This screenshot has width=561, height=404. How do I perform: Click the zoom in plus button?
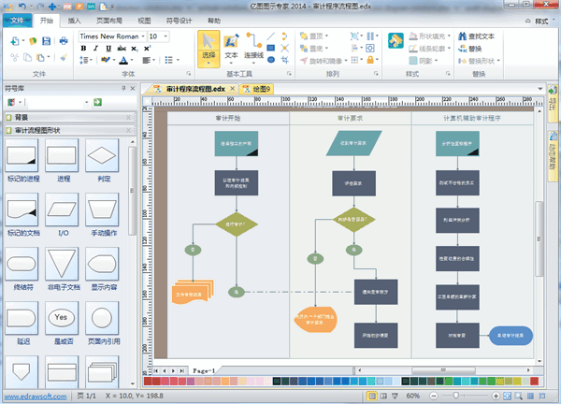click(x=496, y=396)
